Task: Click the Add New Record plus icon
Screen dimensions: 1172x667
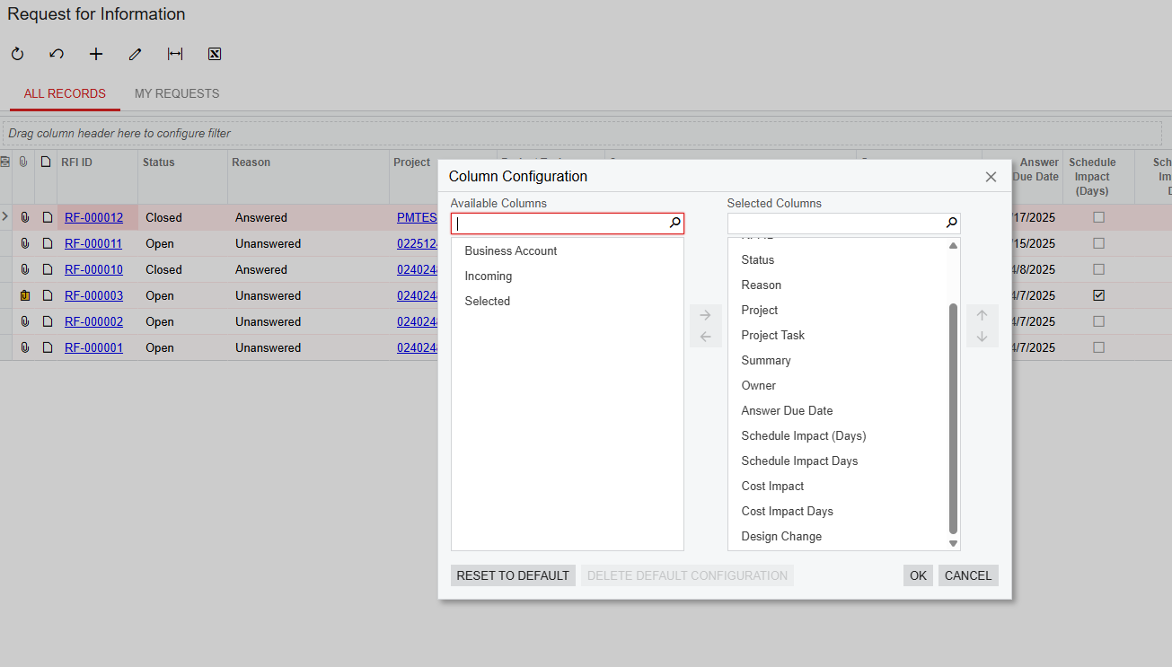Action: [96, 54]
